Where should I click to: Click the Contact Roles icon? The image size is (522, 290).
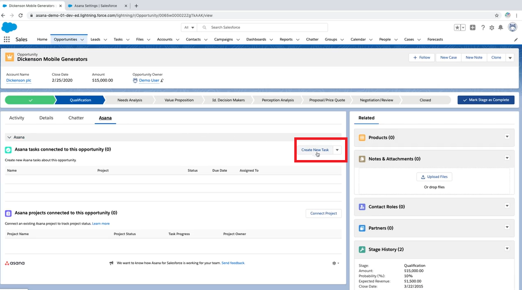pyautogui.click(x=362, y=207)
